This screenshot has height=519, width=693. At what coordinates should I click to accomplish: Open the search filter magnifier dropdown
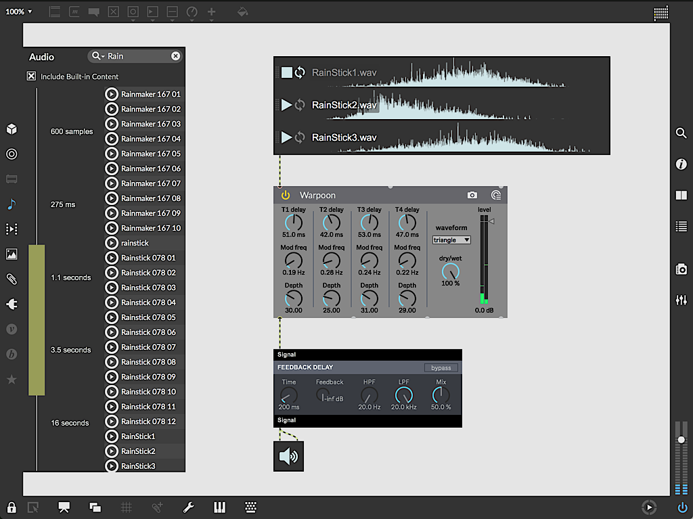point(99,56)
